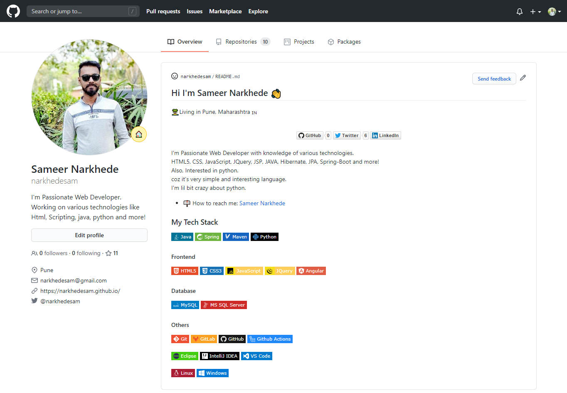
Task: Open the GitHub Octocat home logo
Action: coord(13,11)
